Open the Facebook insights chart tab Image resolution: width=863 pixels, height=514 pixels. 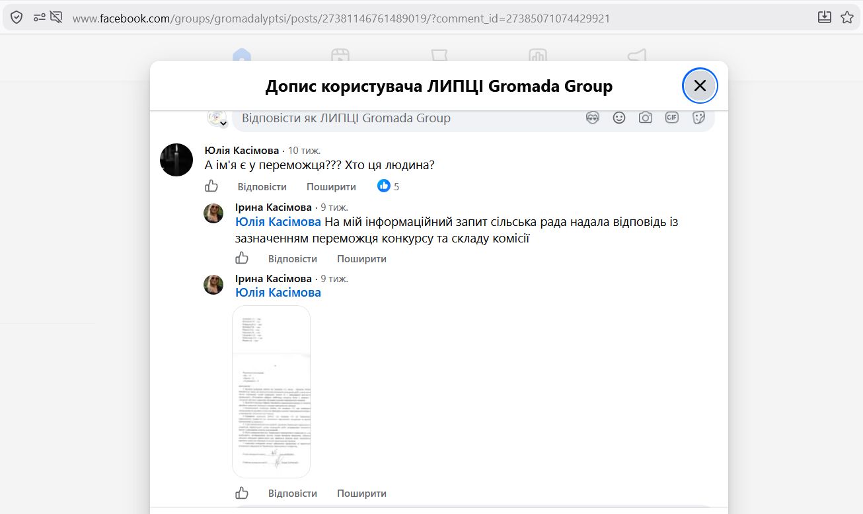[537, 56]
